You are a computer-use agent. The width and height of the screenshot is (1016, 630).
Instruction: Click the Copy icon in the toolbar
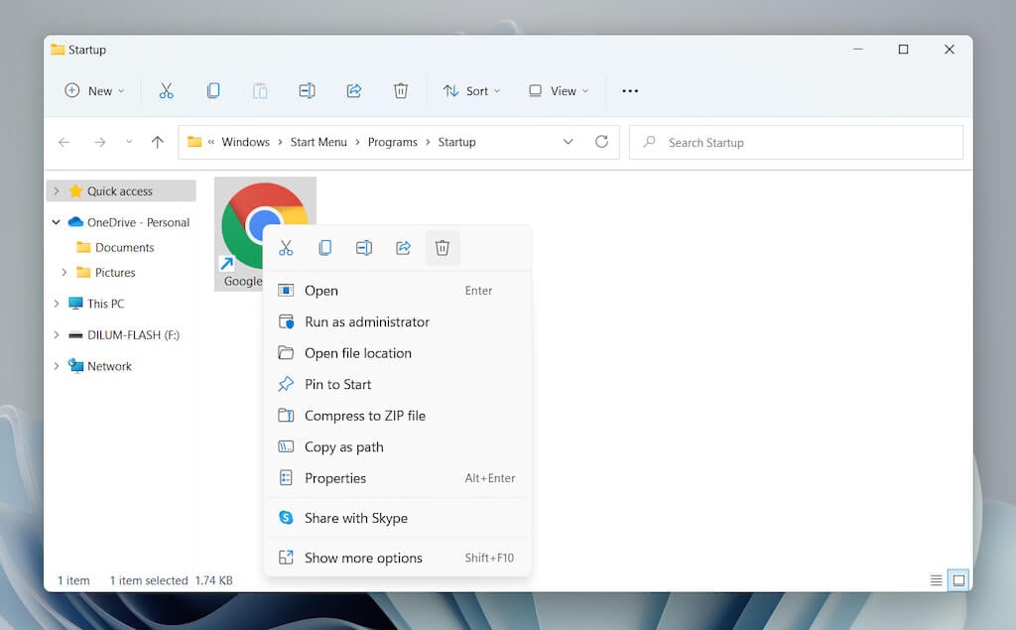click(x=213, y=90)
